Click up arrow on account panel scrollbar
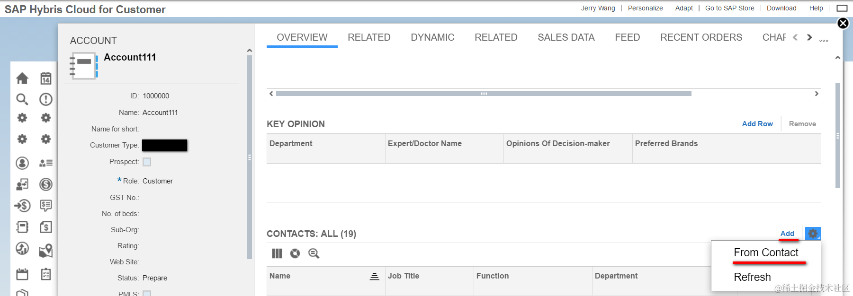The image size is (853, 296). (x=250, y=51)
